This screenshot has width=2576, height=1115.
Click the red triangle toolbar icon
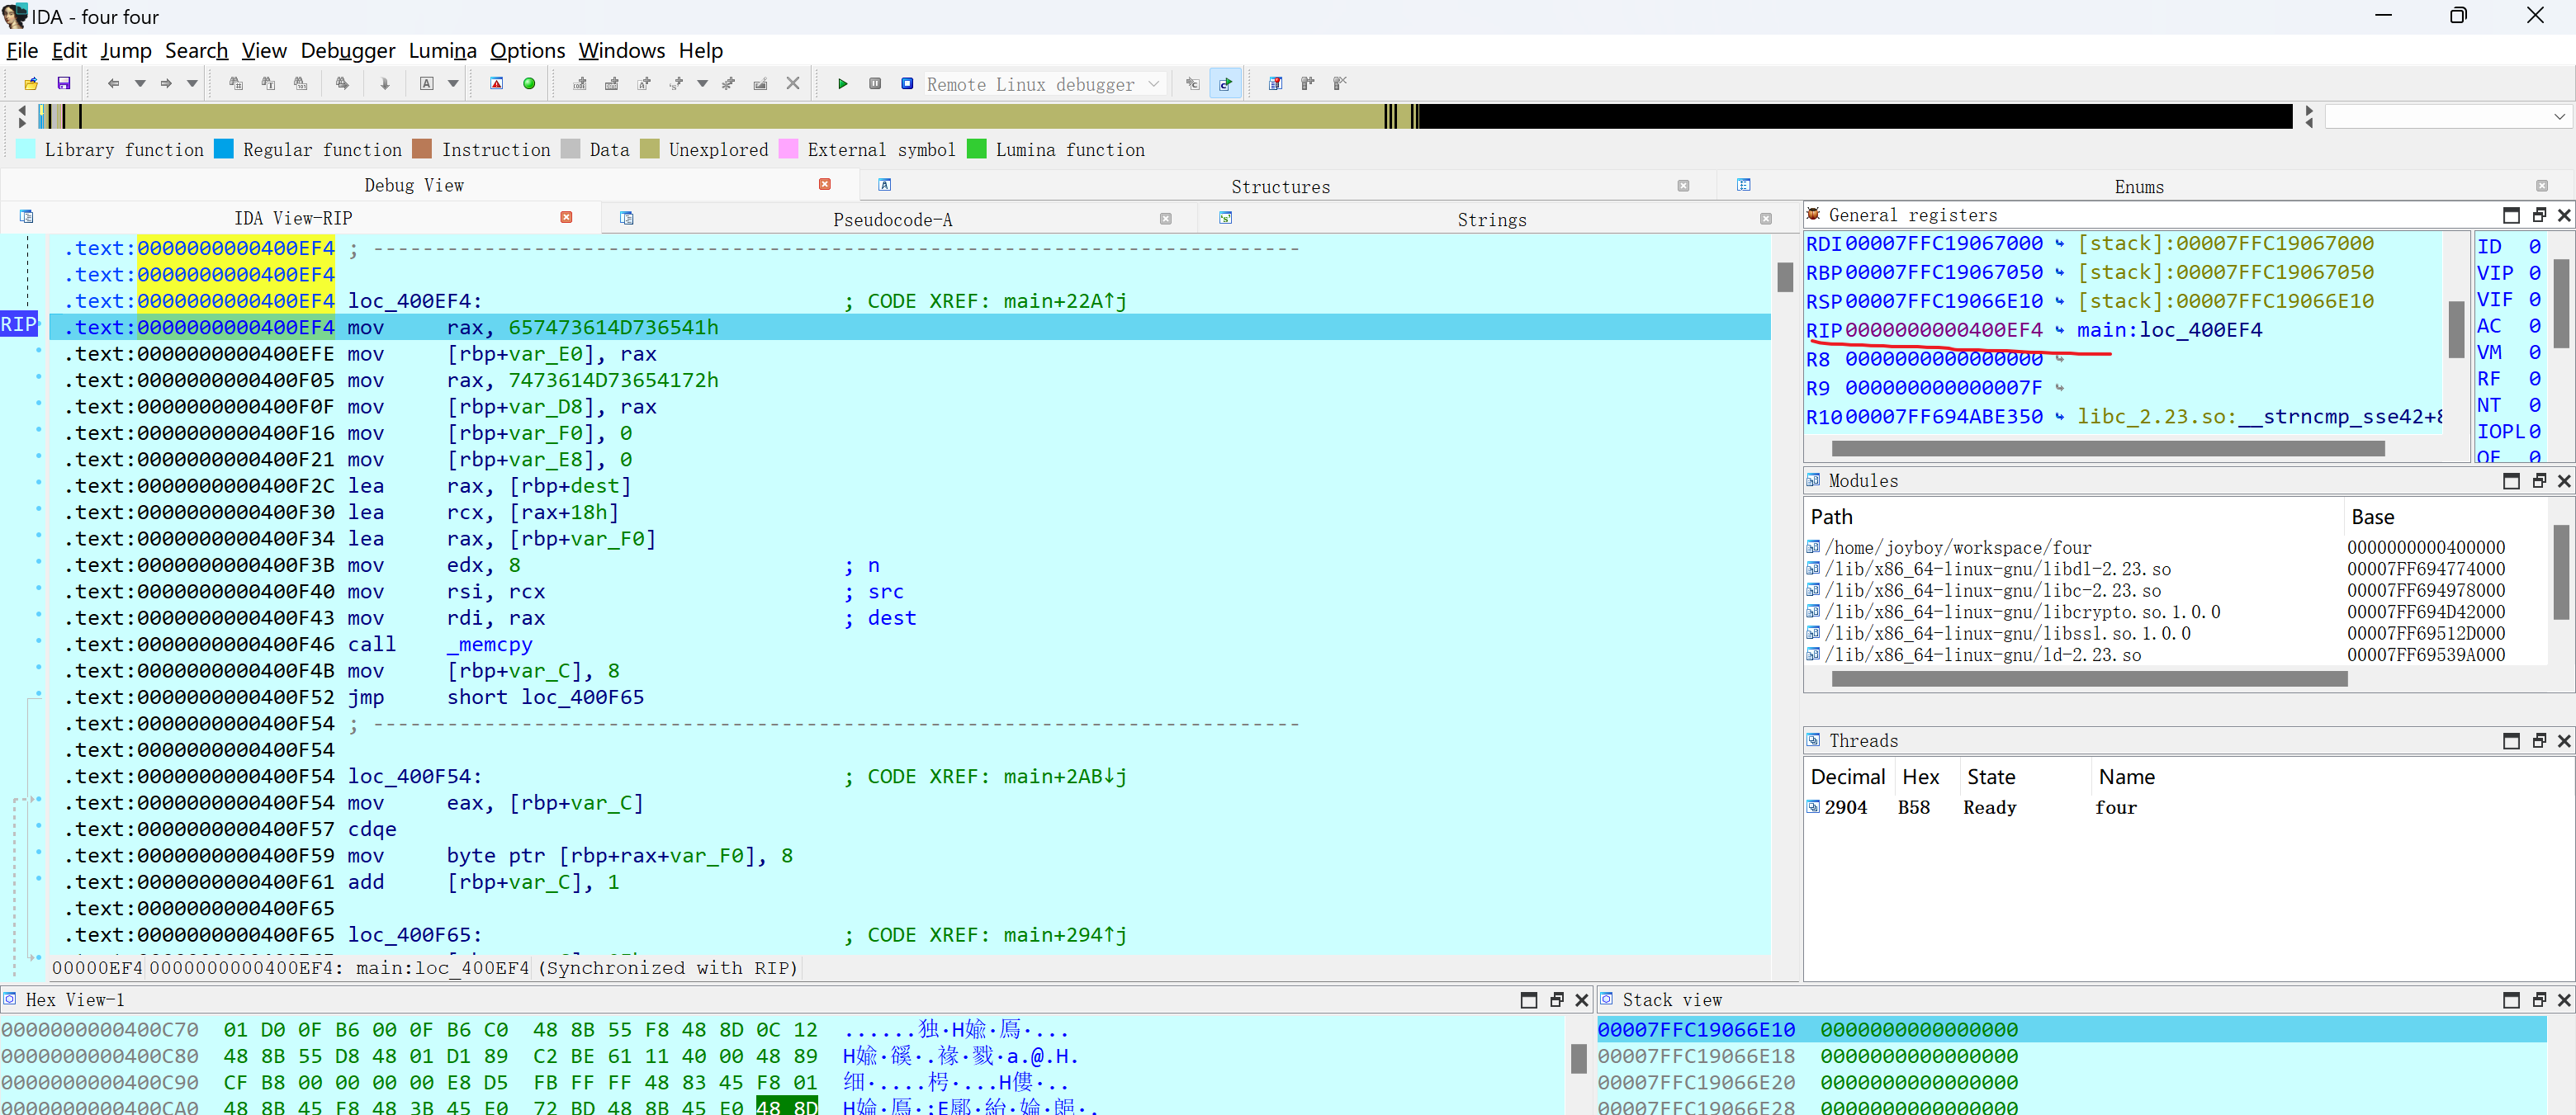497,84
